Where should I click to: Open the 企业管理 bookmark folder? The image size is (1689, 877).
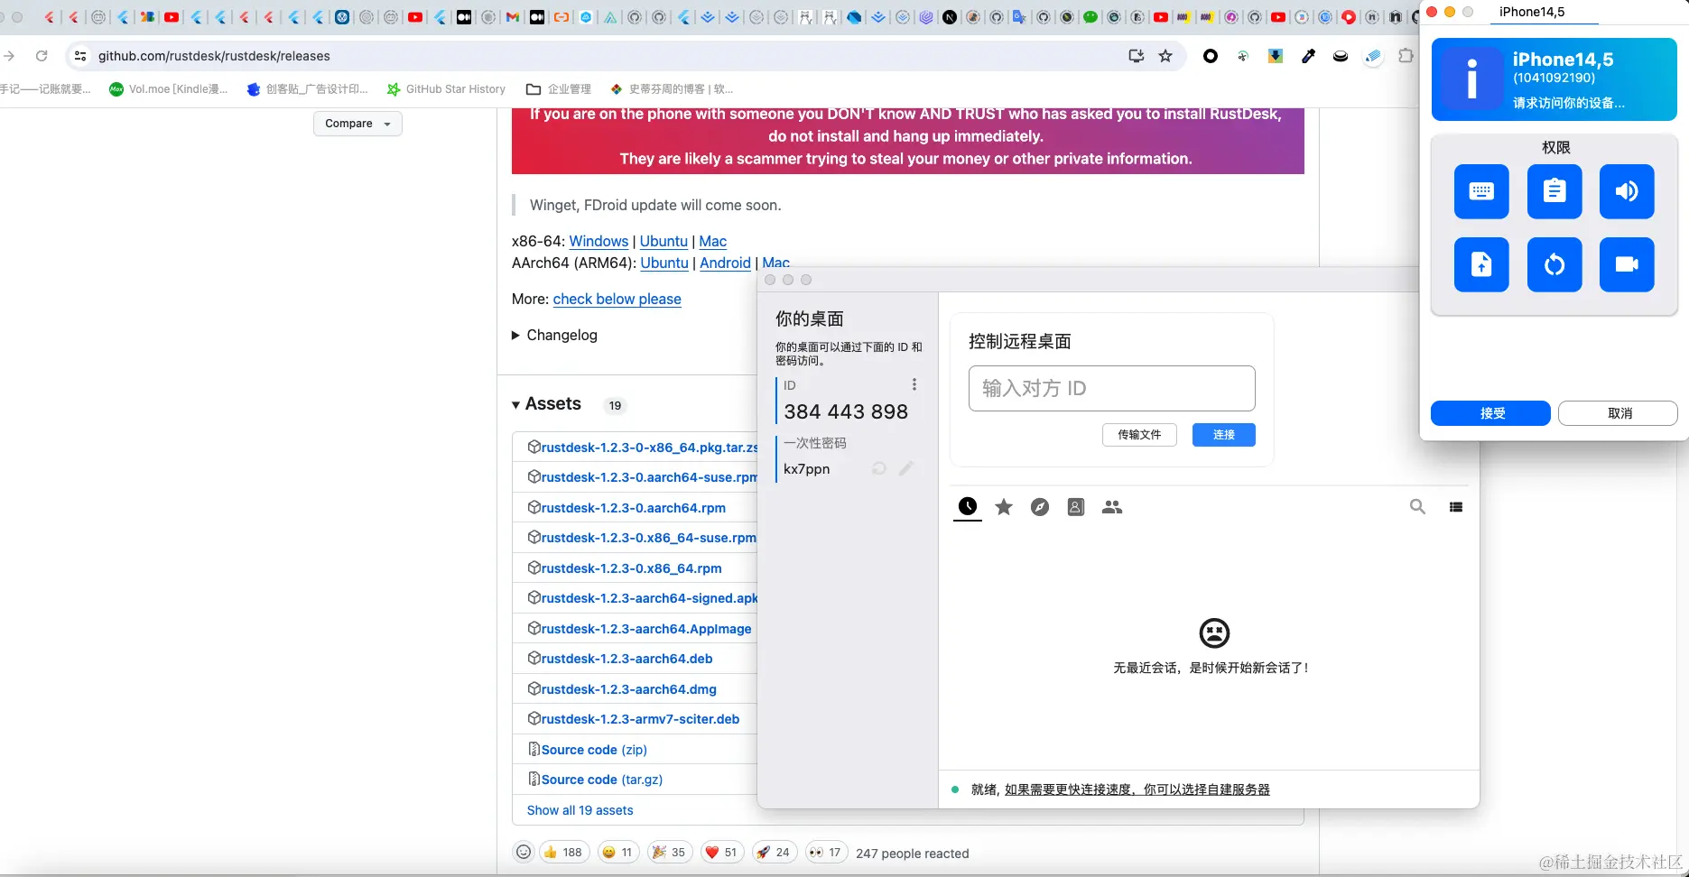point(559,89)
